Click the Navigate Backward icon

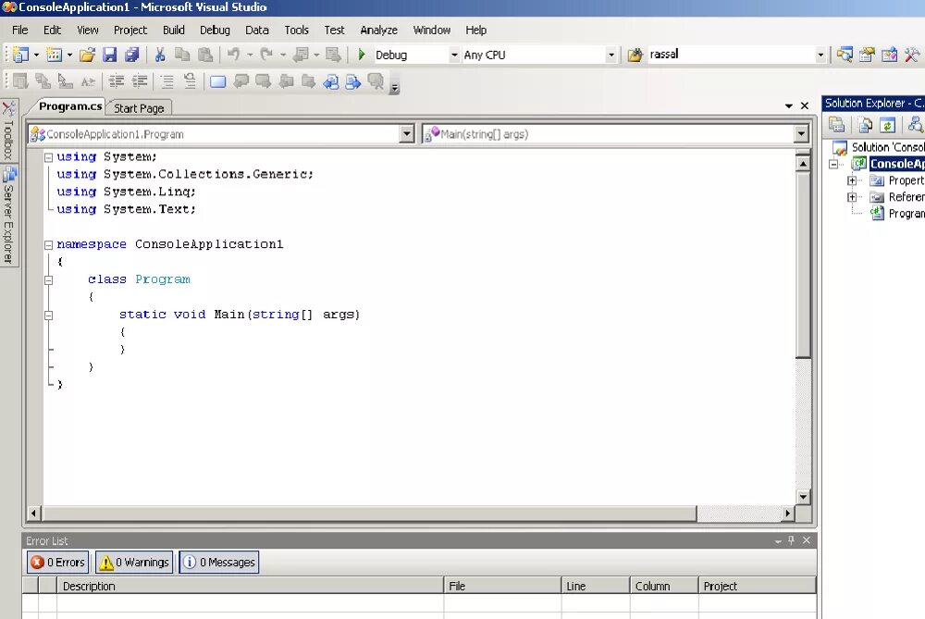[x=301, y=55]
